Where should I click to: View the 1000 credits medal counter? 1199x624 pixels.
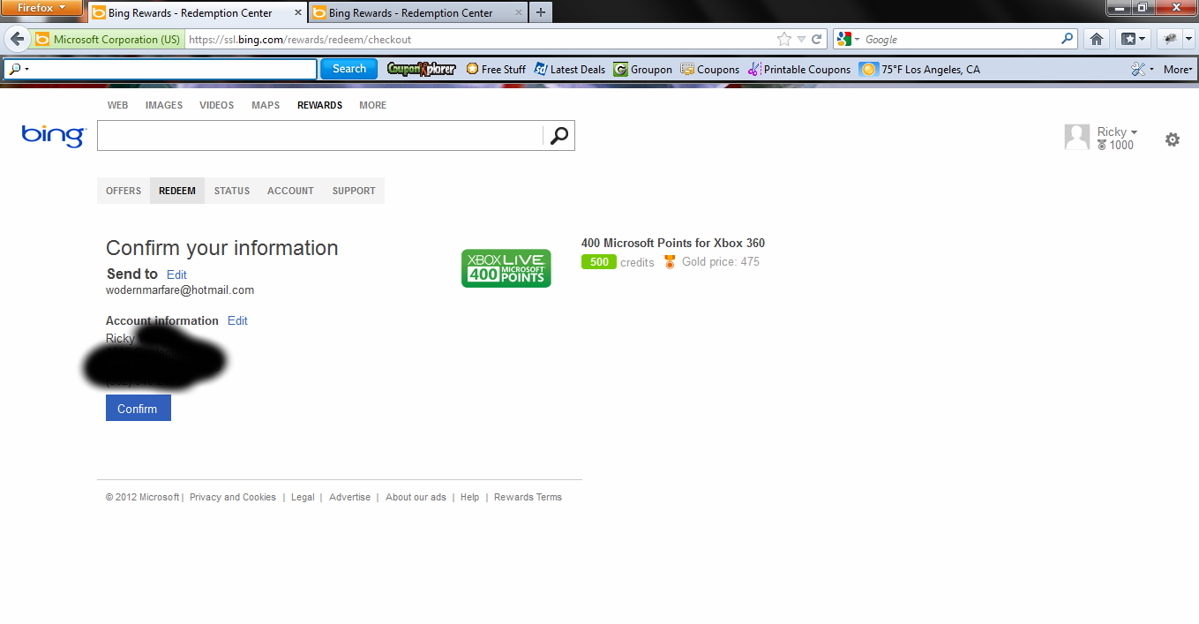(1116, 146)
